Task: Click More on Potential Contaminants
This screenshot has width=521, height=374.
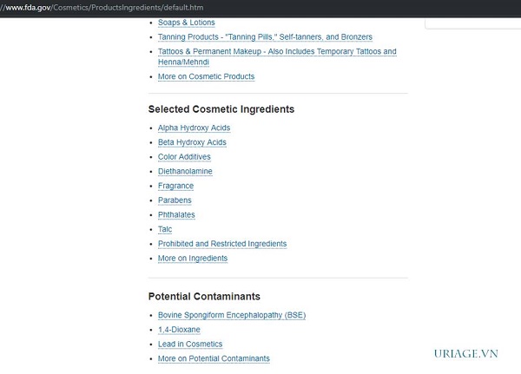Action: 214,358
